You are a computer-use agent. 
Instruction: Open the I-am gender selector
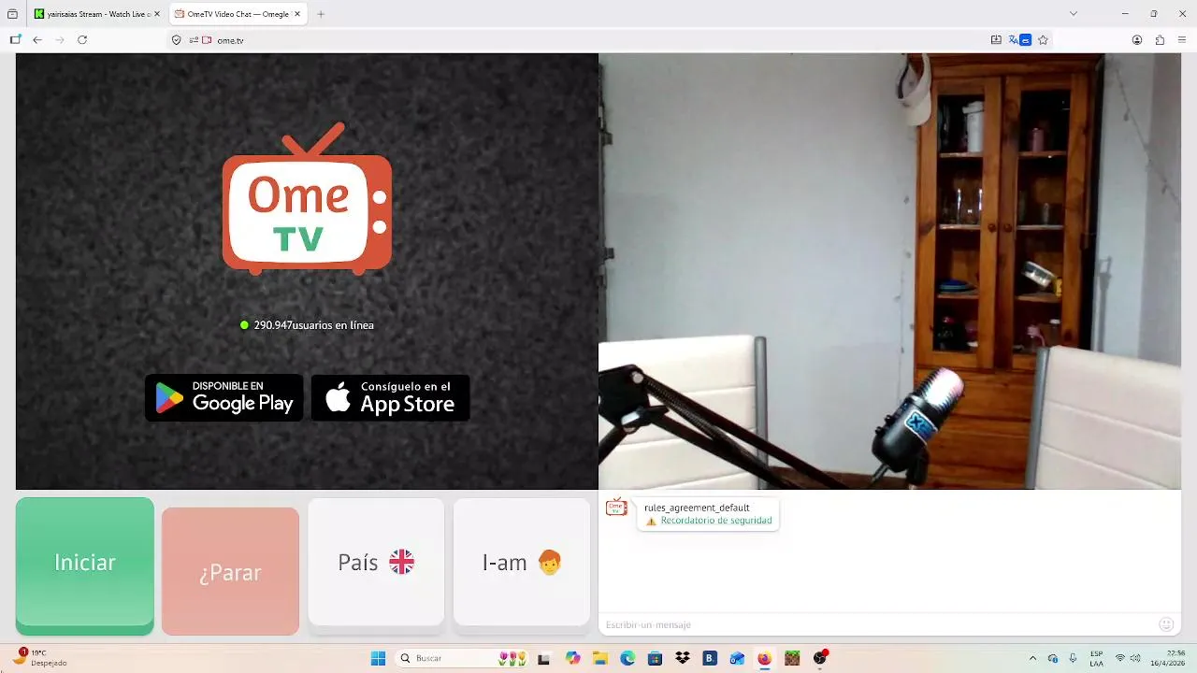click(522, 563)
